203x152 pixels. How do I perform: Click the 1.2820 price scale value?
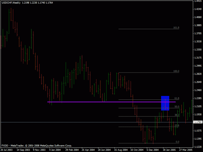click(x=198, y=74)
